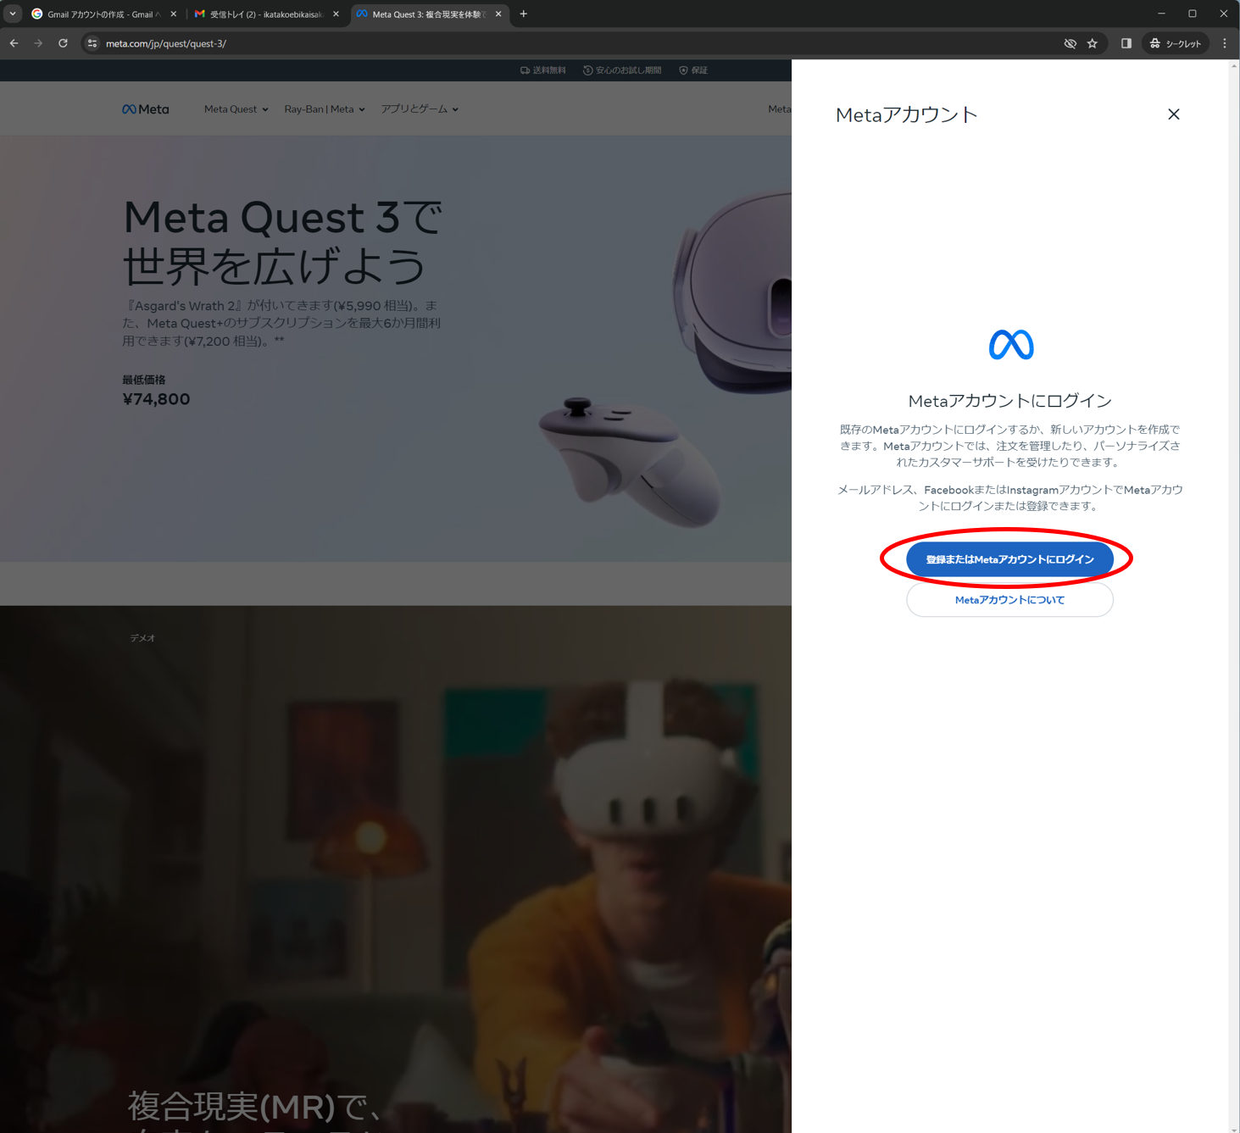Open the tab search dropdown arrow
The width and height of the screenshot is (1240, 1133).
pyautogui.click(x=13, y=14)
